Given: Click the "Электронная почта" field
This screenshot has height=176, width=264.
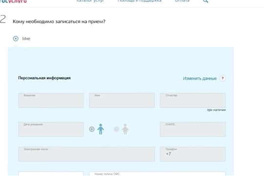Looking at the screenshot, I should [87, 154].
